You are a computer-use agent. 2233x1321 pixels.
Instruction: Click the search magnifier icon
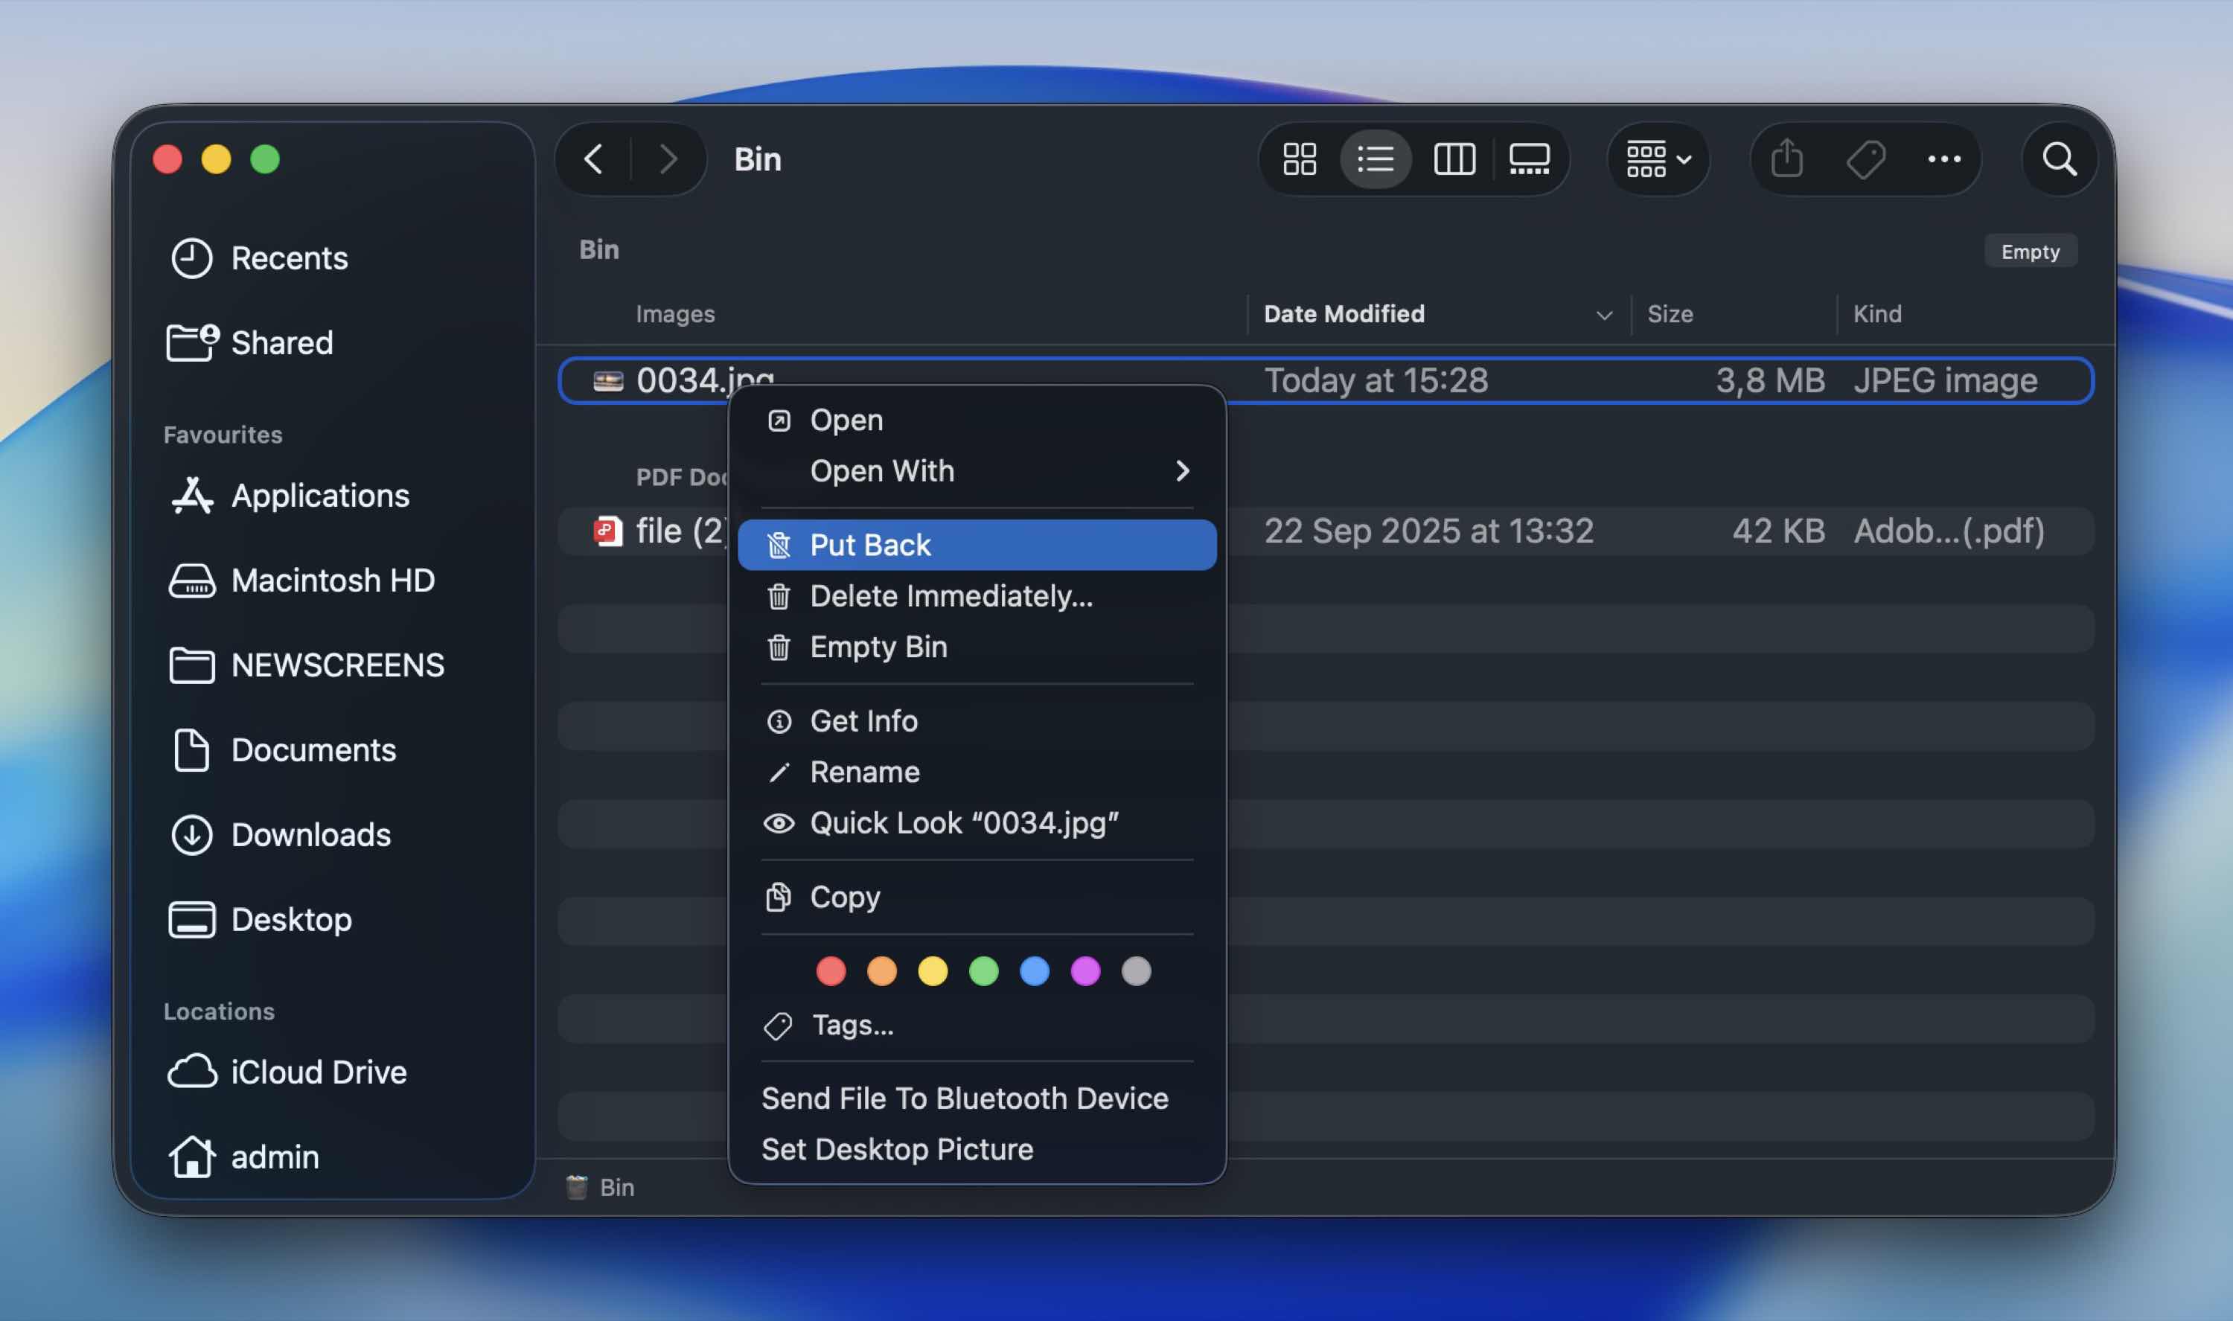(2059, 159)
